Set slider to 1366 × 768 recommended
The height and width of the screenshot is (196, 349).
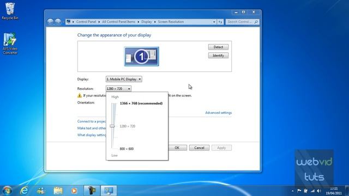[x=141, y=103]
